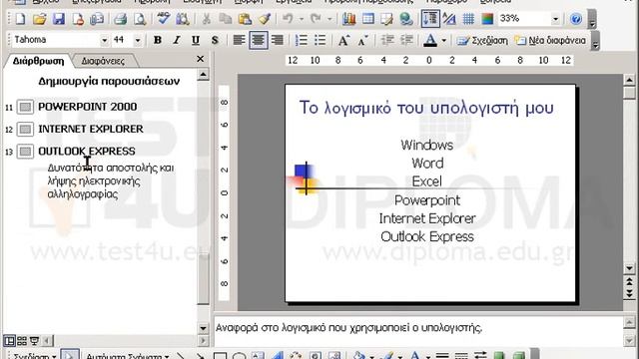Select the rectangle drawing tool
This screenshot has height=359, width=639.
(x=220, y=356)
